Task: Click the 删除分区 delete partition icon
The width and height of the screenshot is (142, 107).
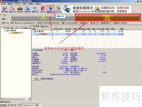Action: point(51,9)
